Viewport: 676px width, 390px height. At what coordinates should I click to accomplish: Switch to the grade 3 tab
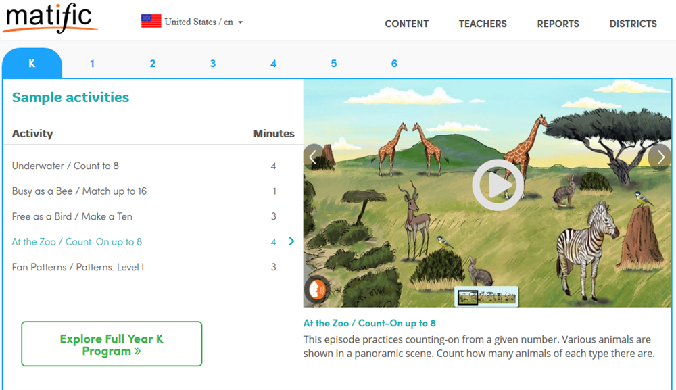pyautogui.click(x=212, y=64)
